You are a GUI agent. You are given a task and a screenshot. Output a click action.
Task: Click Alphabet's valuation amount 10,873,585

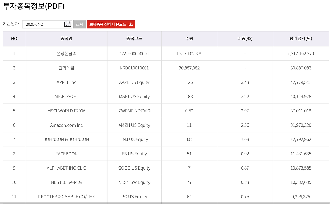[301, 168]
